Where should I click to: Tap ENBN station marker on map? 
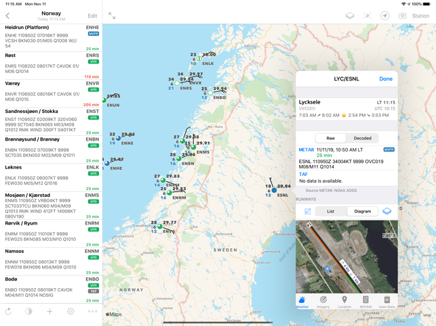click(x=179, y=159)
